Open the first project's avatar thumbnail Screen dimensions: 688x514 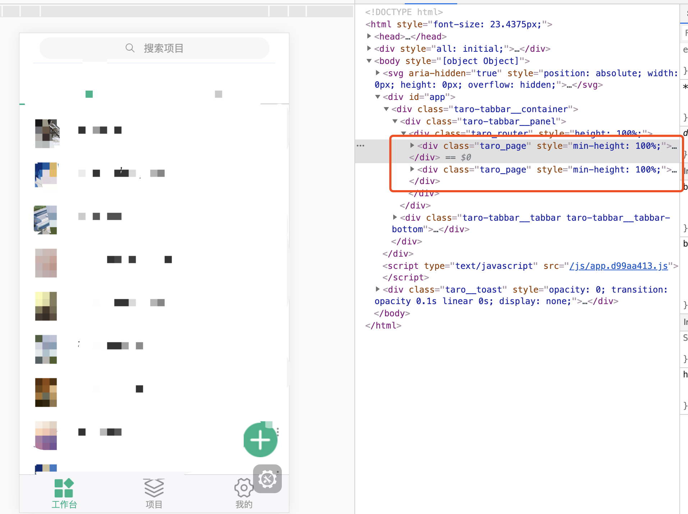(47, 133)
